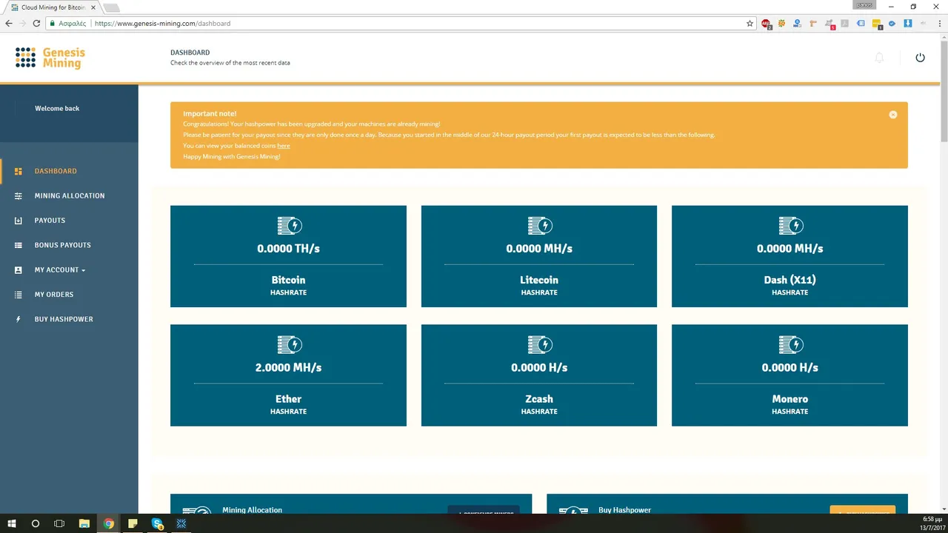The height and width of the screenshot is (533, 948).
Task: Dismiss the Important note banner
Action: click(893, 114)
